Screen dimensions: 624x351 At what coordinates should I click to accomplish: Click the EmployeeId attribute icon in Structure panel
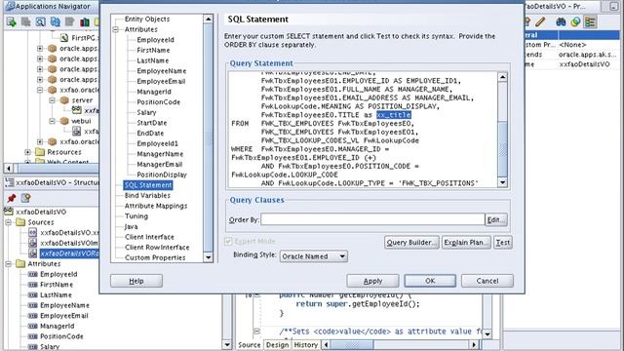(x=33, y=274)
